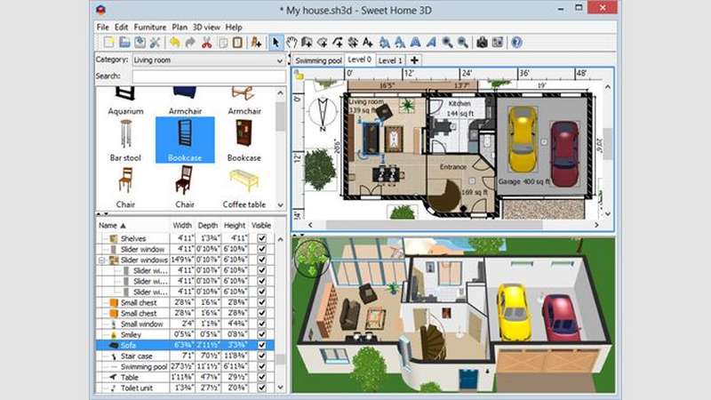Toggle visibility checkbox for Smiley

coord(261,334)
